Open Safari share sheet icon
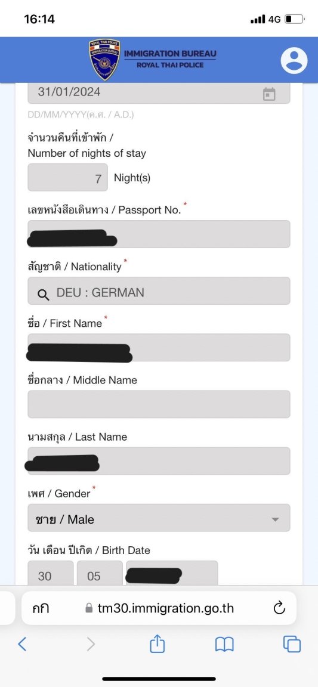Screen dimensions: 318x687 point(157,643)
